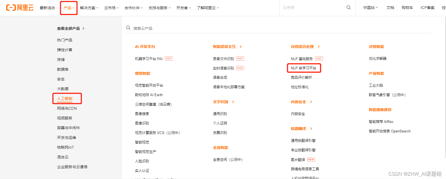The width and height of the screenshot is (446, 179).
Task: Open NLP 自学习平台 product link
Action: (x=304, y=68)
